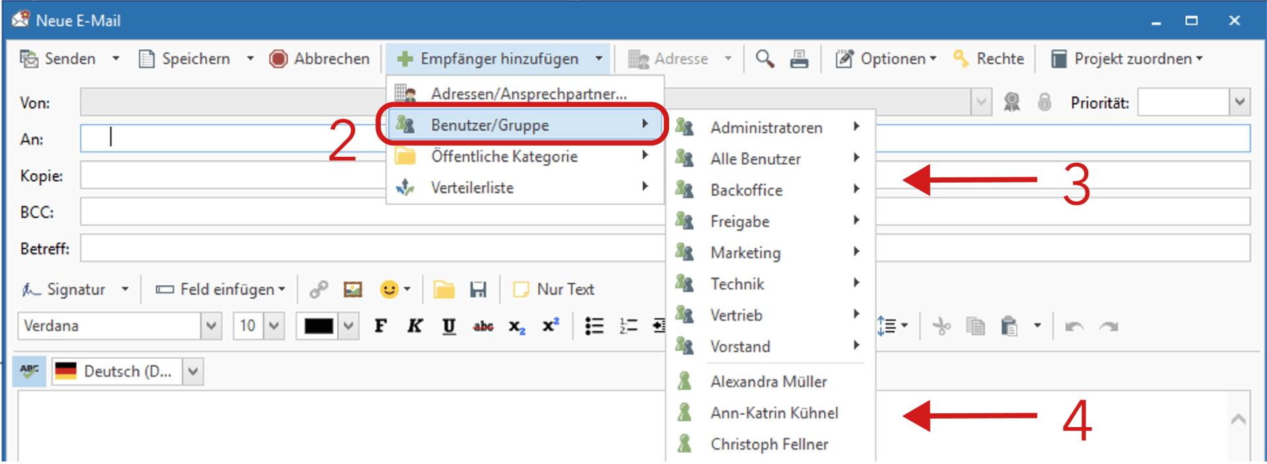Open the Senden dropdown arrow

(116, 59)
